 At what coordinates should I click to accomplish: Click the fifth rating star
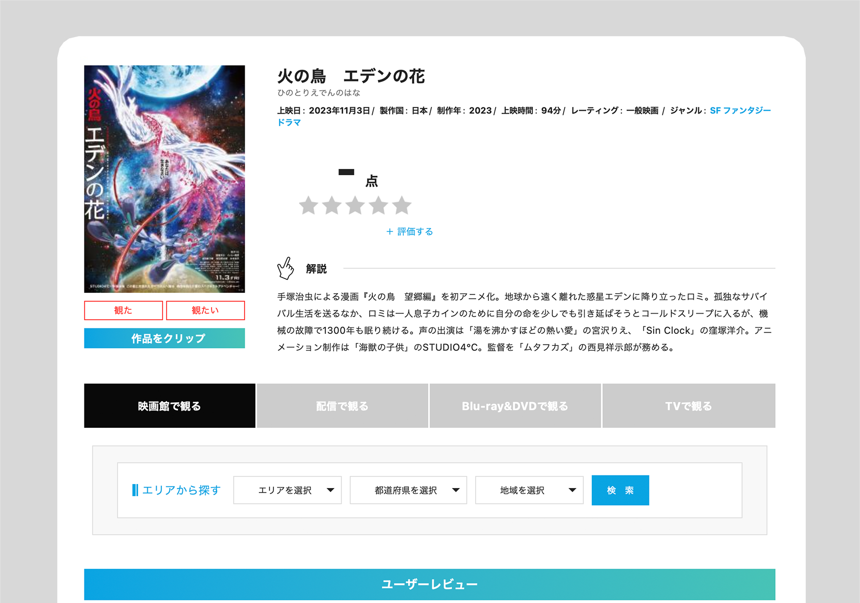(402, 205)
